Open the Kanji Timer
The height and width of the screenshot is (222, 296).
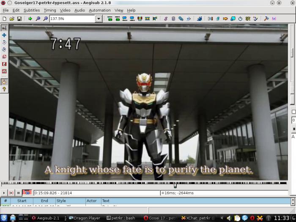tap(248, 19)
